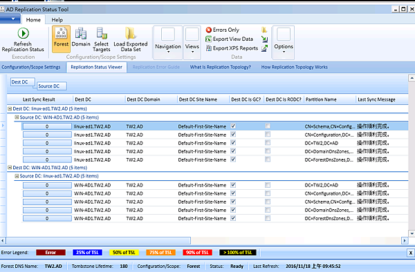
Task: Click the dark red Error legend swatch
Action: 50,253
